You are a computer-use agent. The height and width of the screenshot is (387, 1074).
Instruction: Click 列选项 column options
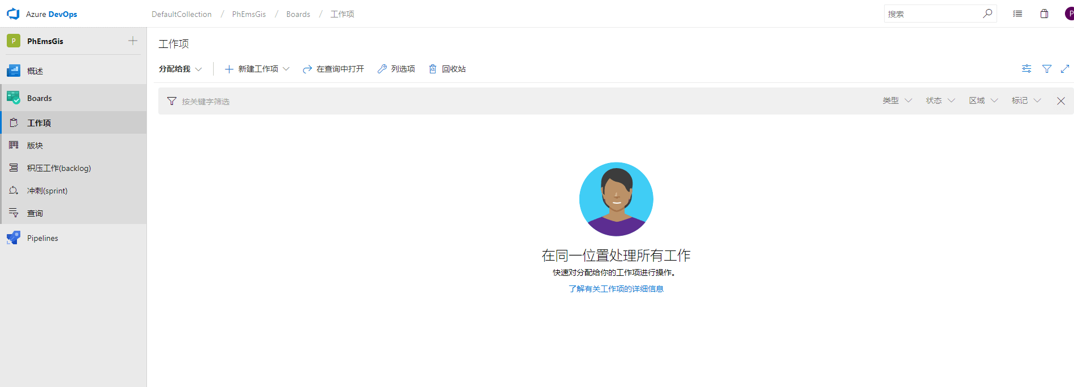pyautogui.click(x=396, y=69)
